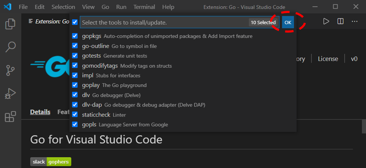The width and height of the screenshot is (366, 168).
Task: Click the 10 Selected badge
Action: point(263,23)
